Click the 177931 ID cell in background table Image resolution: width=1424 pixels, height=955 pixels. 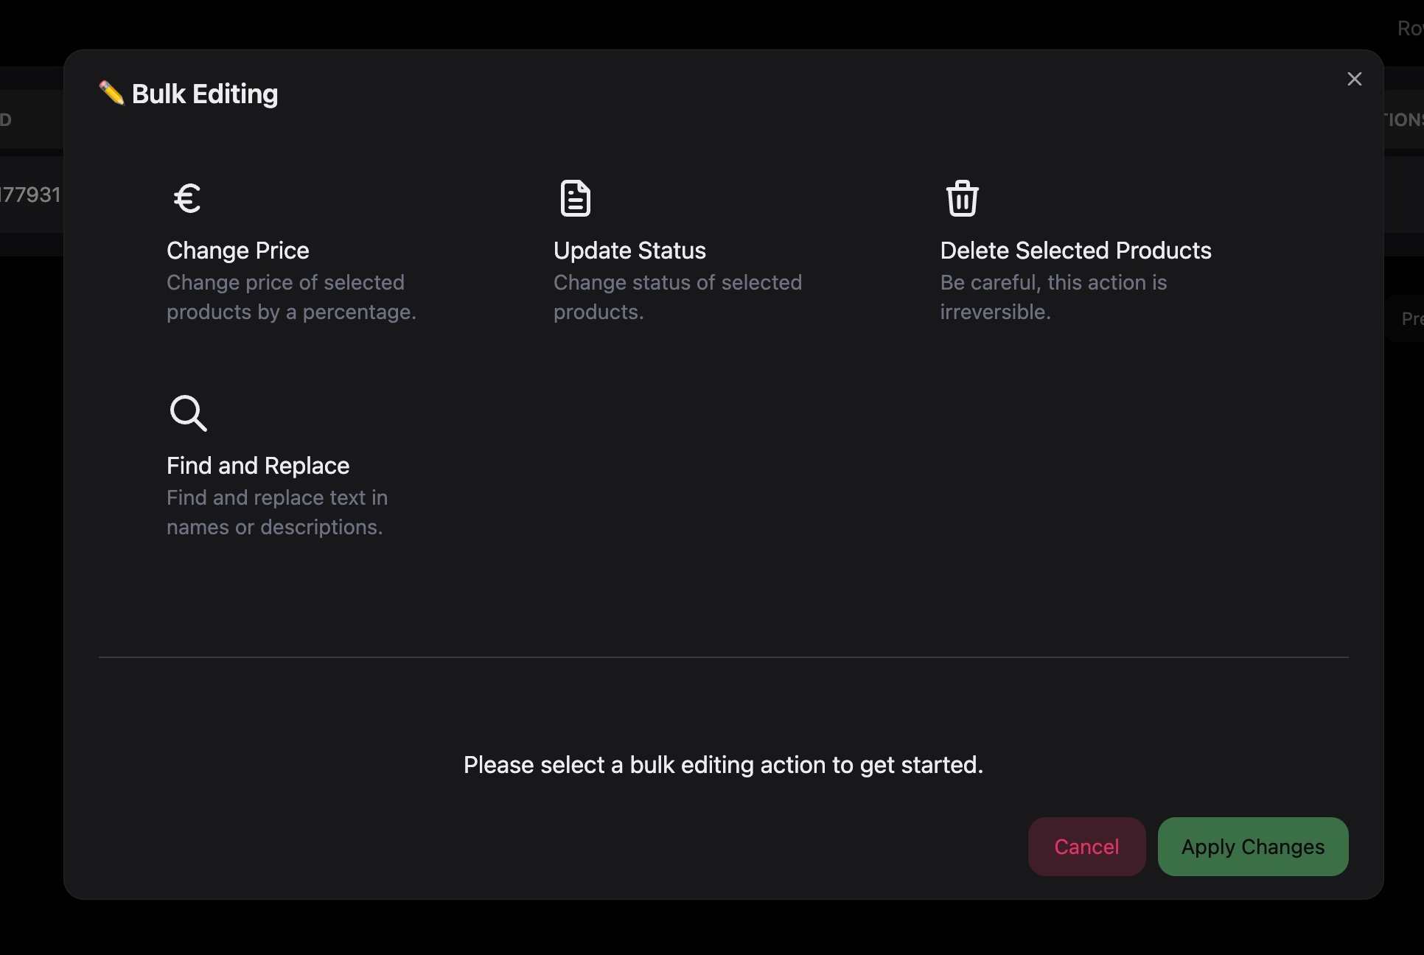coord(31,195)
